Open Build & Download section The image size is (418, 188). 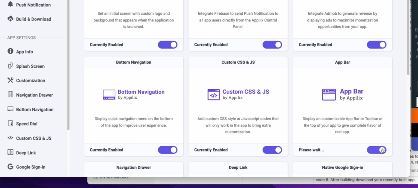pos(33,19)
